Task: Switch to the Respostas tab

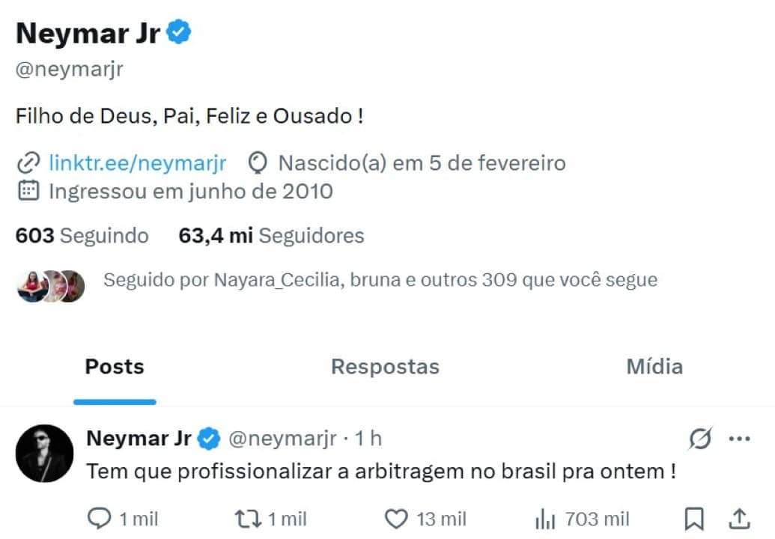Action: 384,367
